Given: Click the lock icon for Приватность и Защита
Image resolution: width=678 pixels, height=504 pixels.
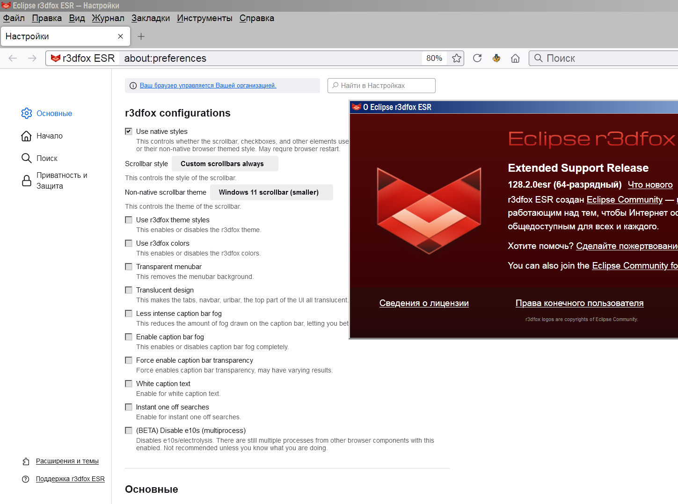Looking at the screenshot, I should tap(27, 181).
